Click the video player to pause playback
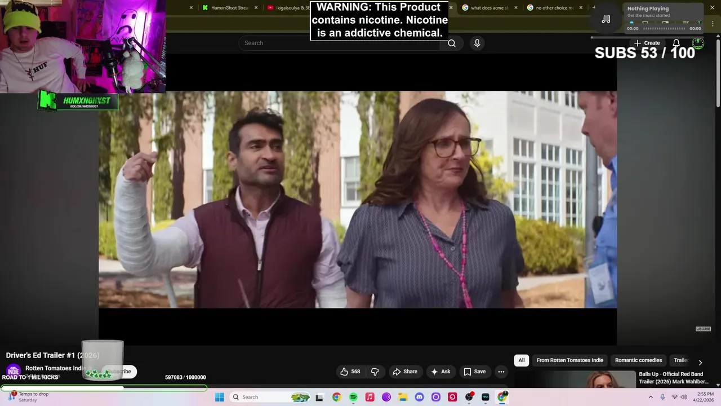721x406 pixels. click(358, 200)
